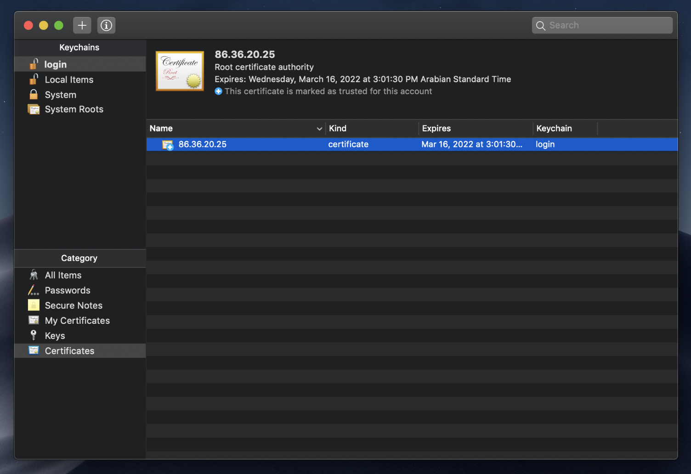This screenshot has height=474, width=691.
Task: Sort by the Kind column header
Action: click(x=373, y=129)
